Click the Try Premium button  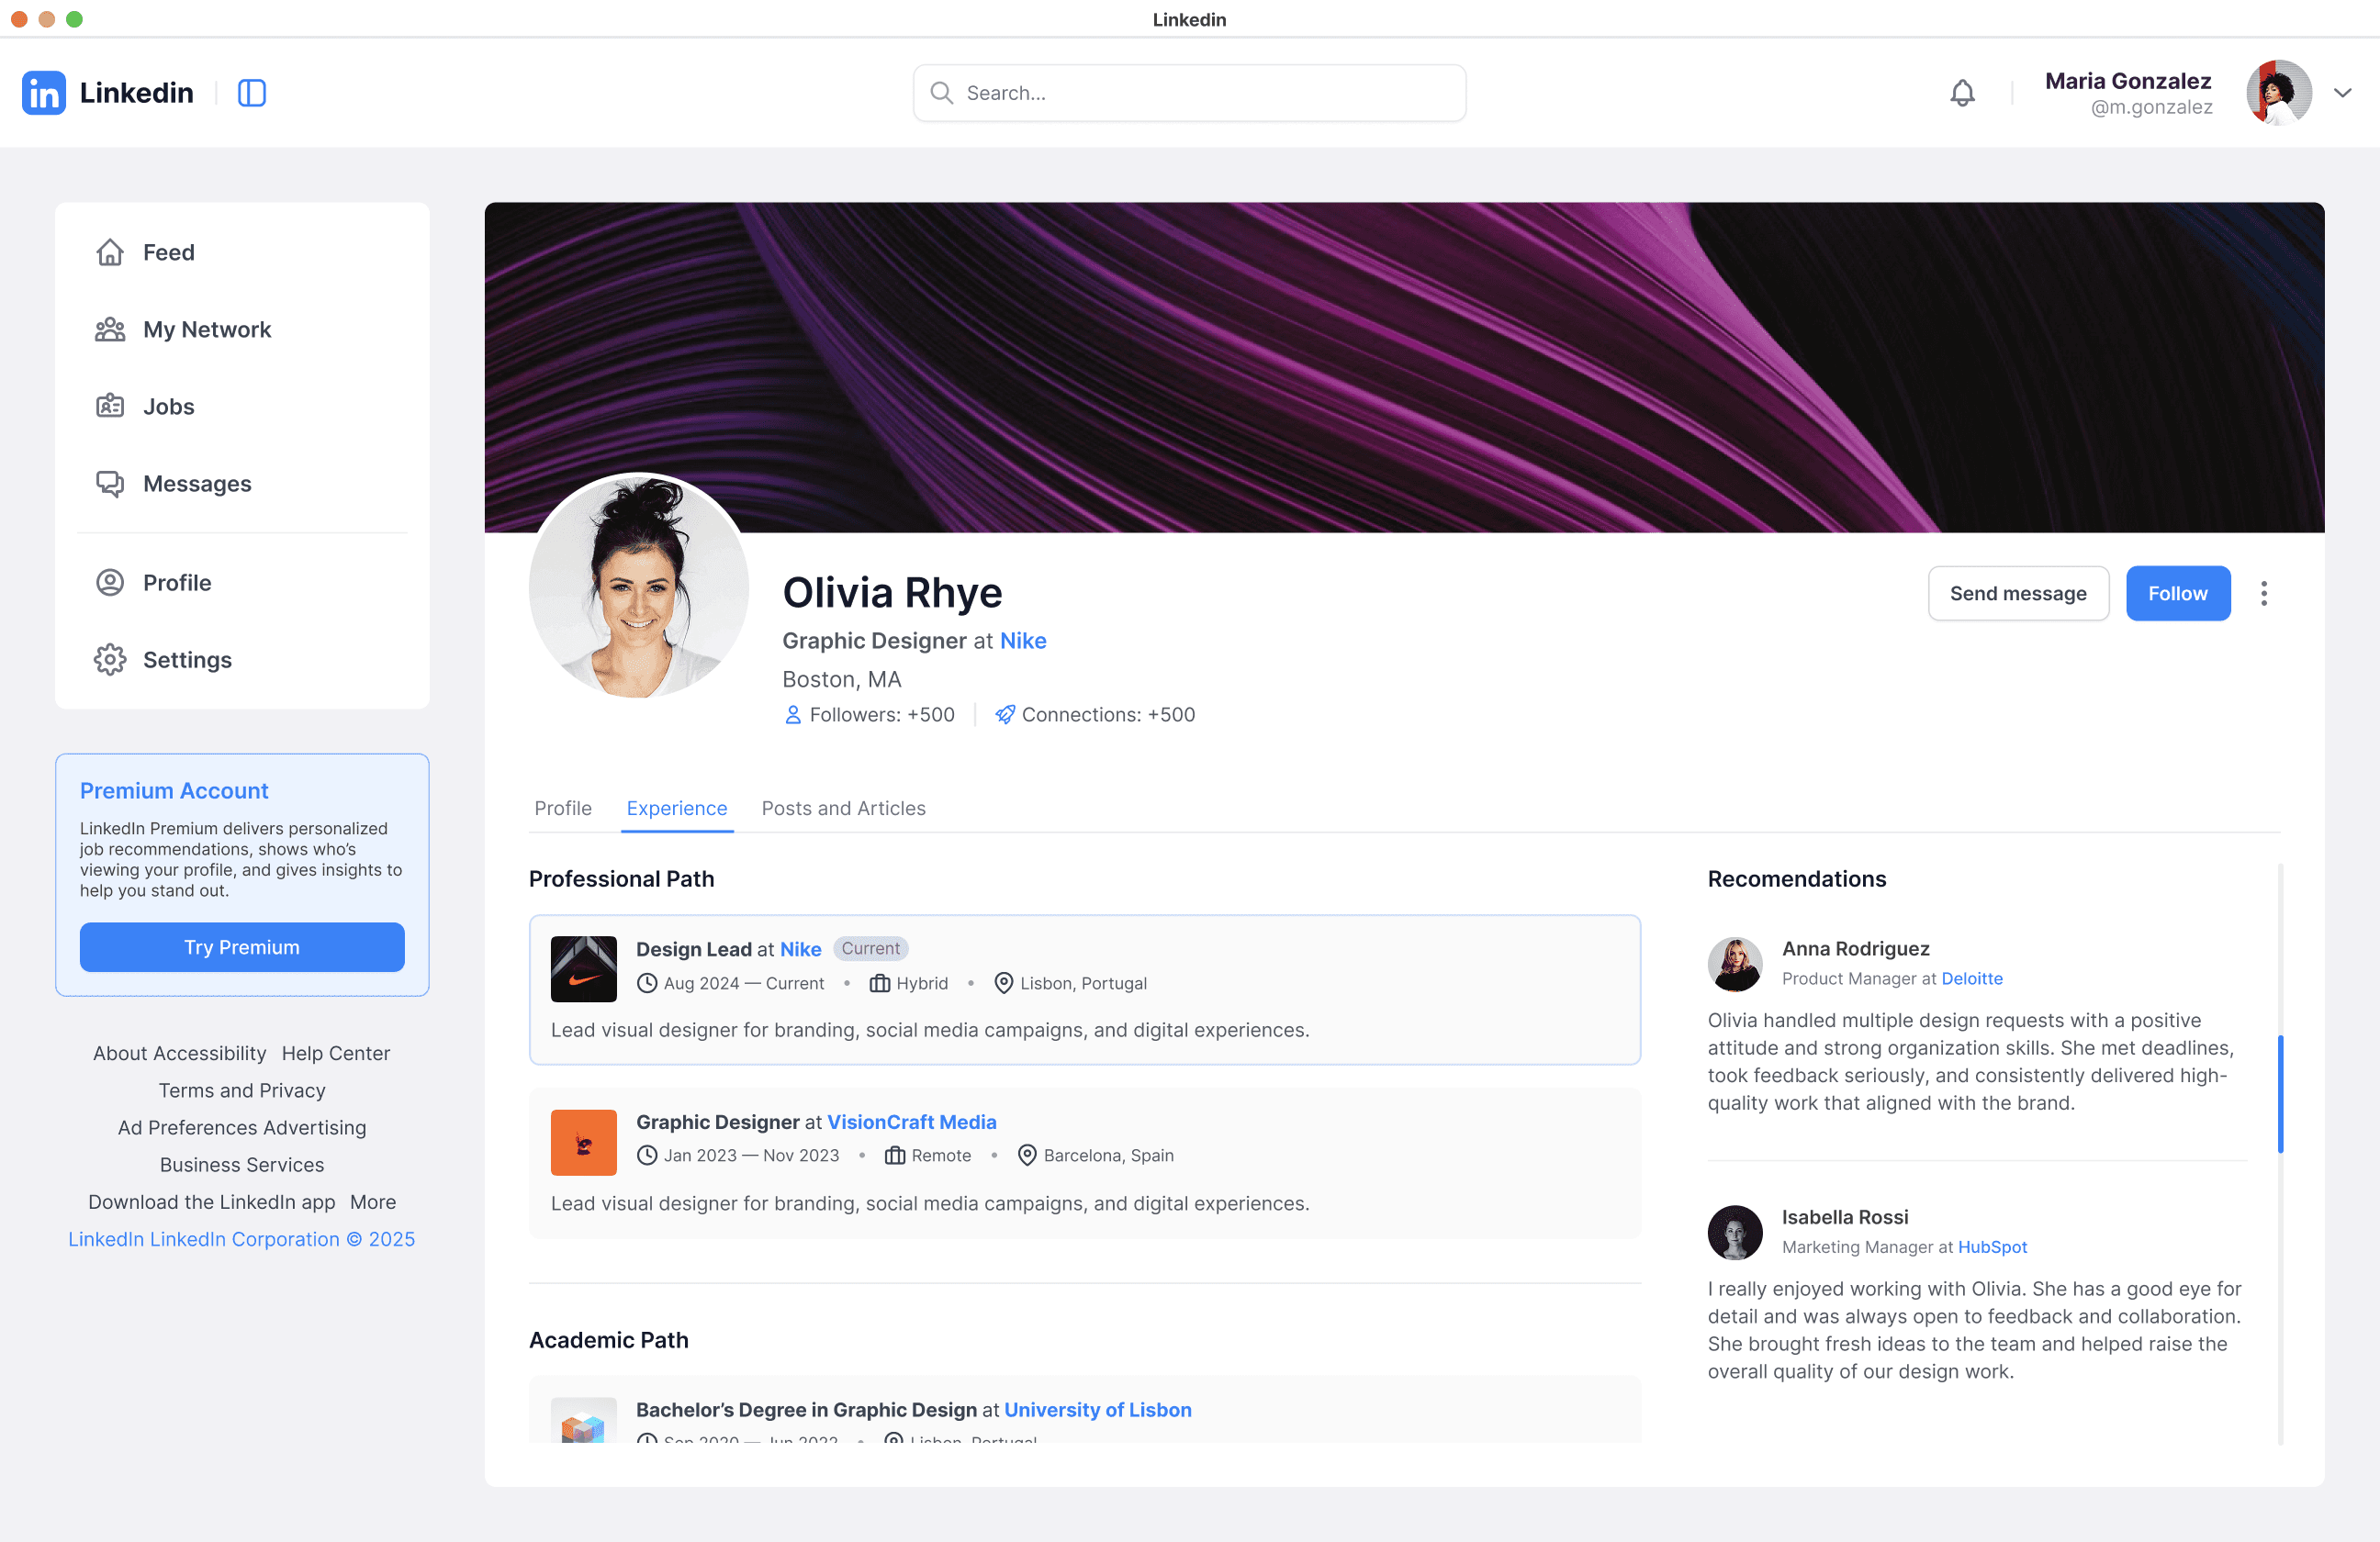pos(242,947)
